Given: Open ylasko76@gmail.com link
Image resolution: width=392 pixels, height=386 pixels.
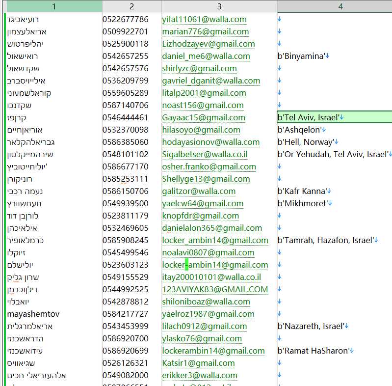Looking at the screenshot, I should coord(202,338).
